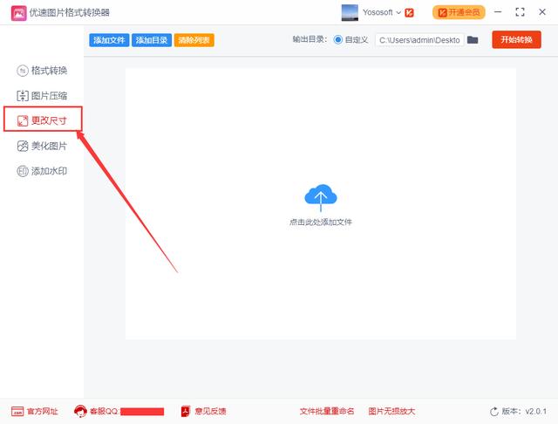558x424 pixels.
Task: Open the 格式转换 format conversion section
Action: click(42, 71)
